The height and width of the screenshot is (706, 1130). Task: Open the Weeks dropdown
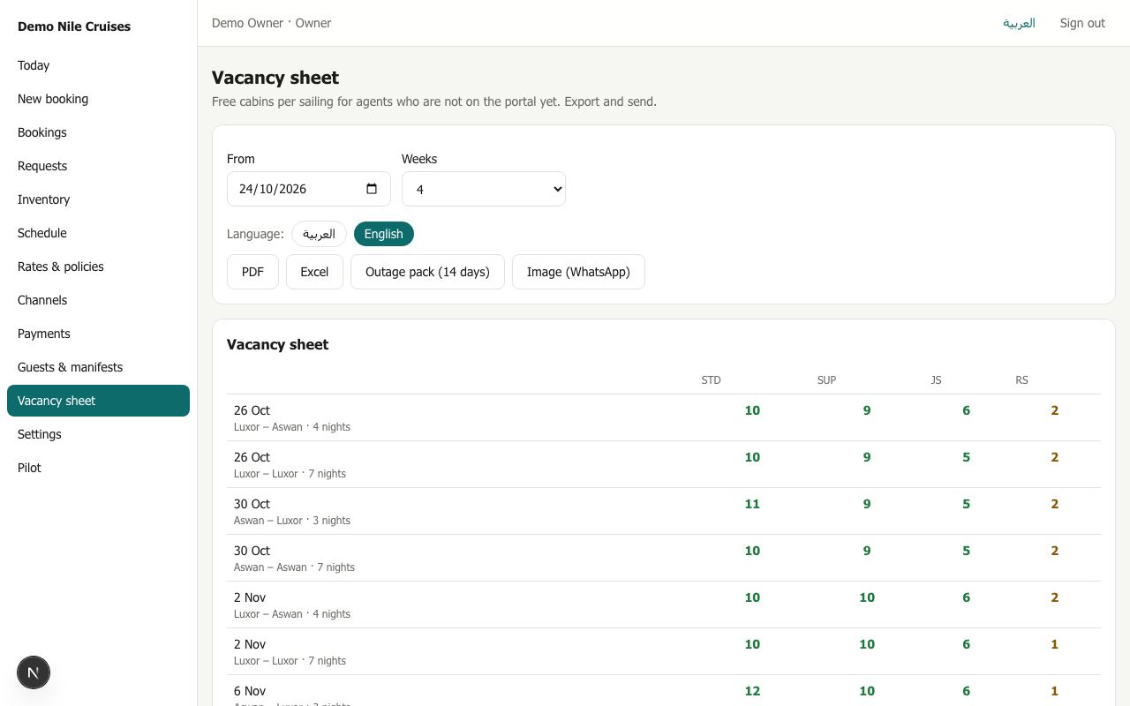[484, 189]
